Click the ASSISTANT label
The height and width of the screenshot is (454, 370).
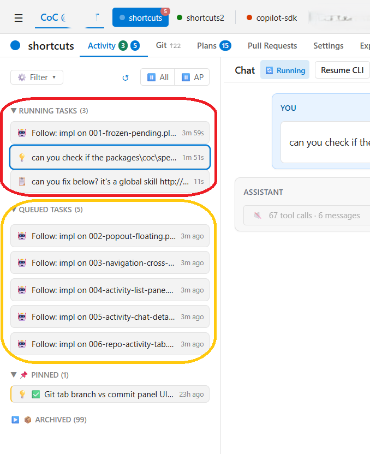(x=263, y=192)
